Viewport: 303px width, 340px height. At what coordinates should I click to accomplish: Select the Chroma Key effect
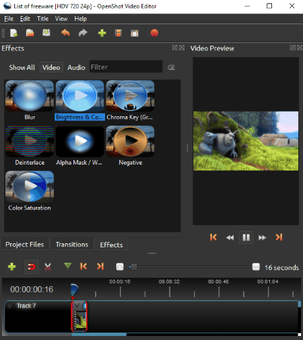pyautogui.click(x=130, y=101)
